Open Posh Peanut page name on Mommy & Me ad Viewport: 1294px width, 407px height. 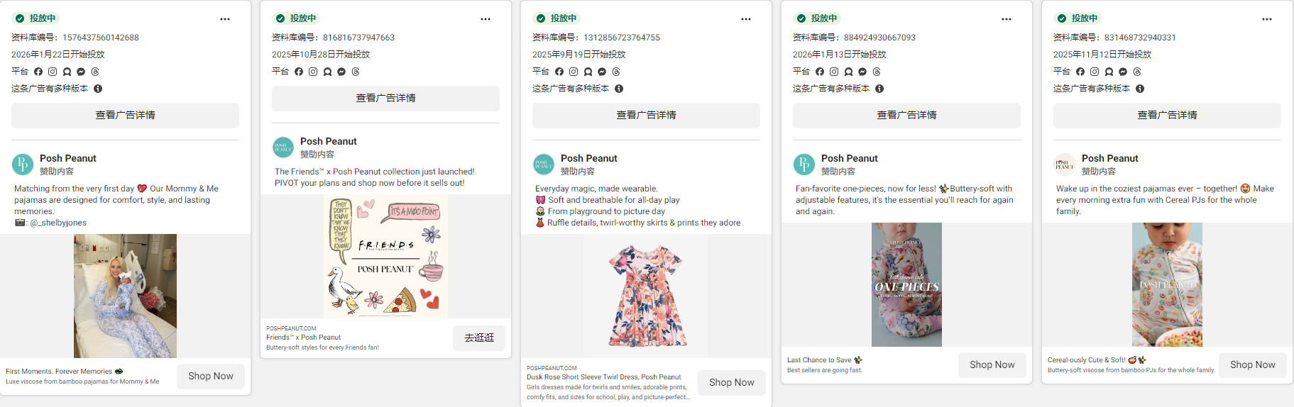(x=68, y=158)
